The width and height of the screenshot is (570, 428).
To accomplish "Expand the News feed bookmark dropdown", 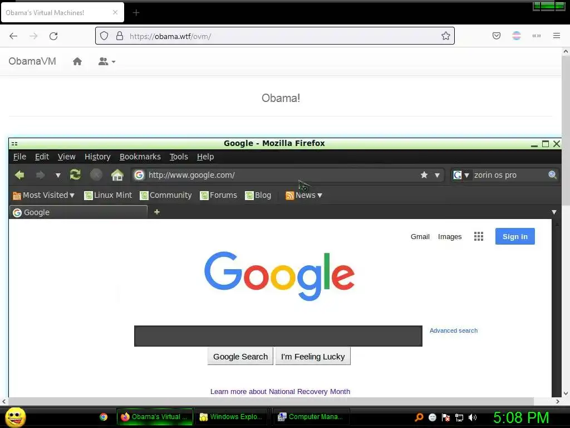I will click(x=304, y=196).
